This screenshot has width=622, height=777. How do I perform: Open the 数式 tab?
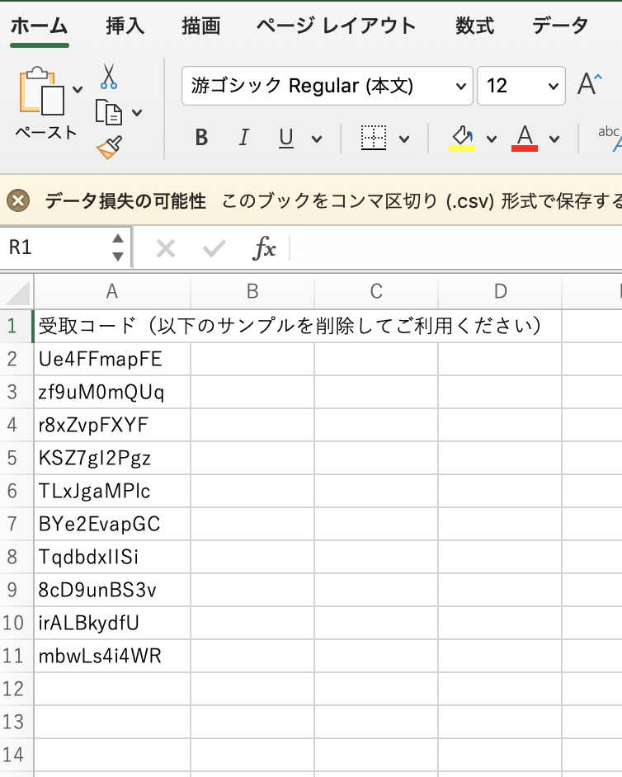click(x=475, y=26)
